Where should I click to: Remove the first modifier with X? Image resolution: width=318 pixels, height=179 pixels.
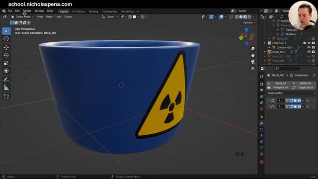tap(308, 100)
